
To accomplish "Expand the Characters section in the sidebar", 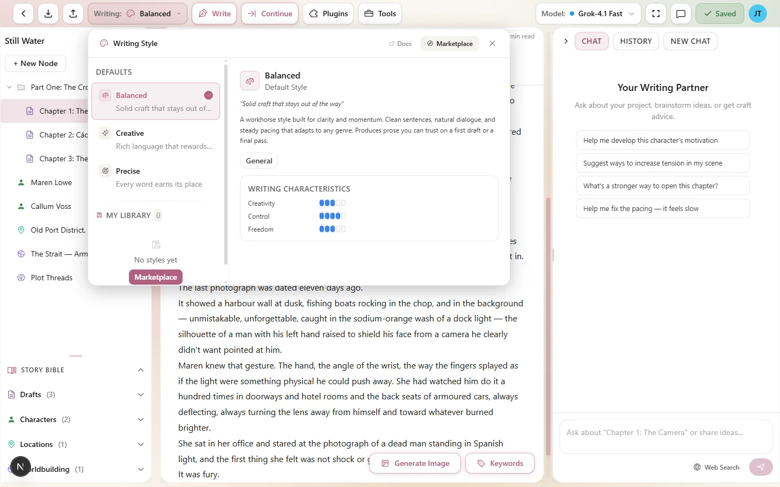I will coord(140,419).
